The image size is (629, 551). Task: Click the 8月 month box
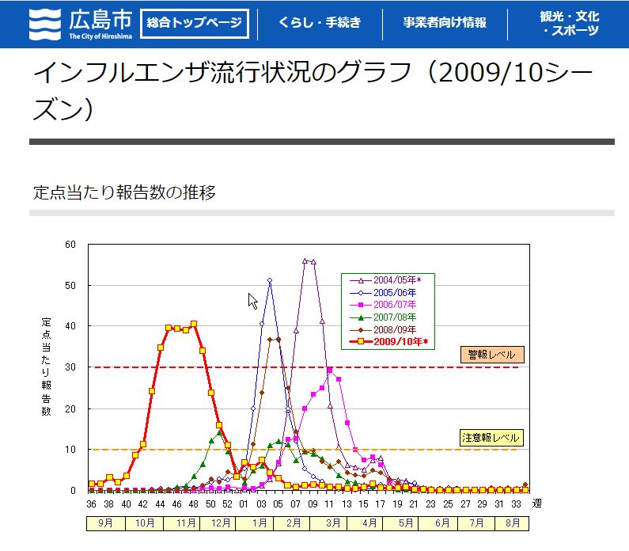coord(512,523)
